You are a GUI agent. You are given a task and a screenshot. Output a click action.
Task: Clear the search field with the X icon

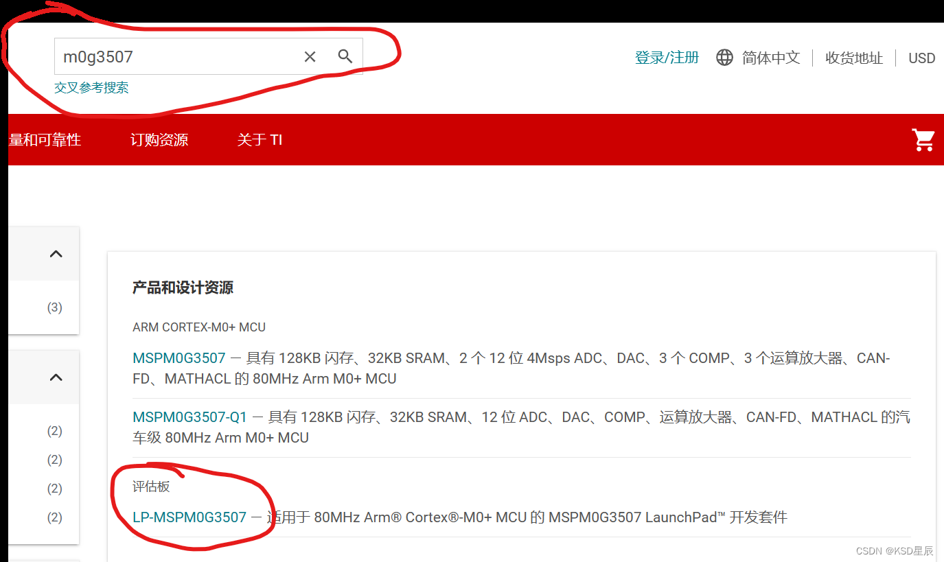click(310, 56)
